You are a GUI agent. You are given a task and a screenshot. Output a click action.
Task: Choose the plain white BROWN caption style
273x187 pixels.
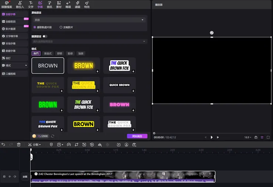[48, 66]
